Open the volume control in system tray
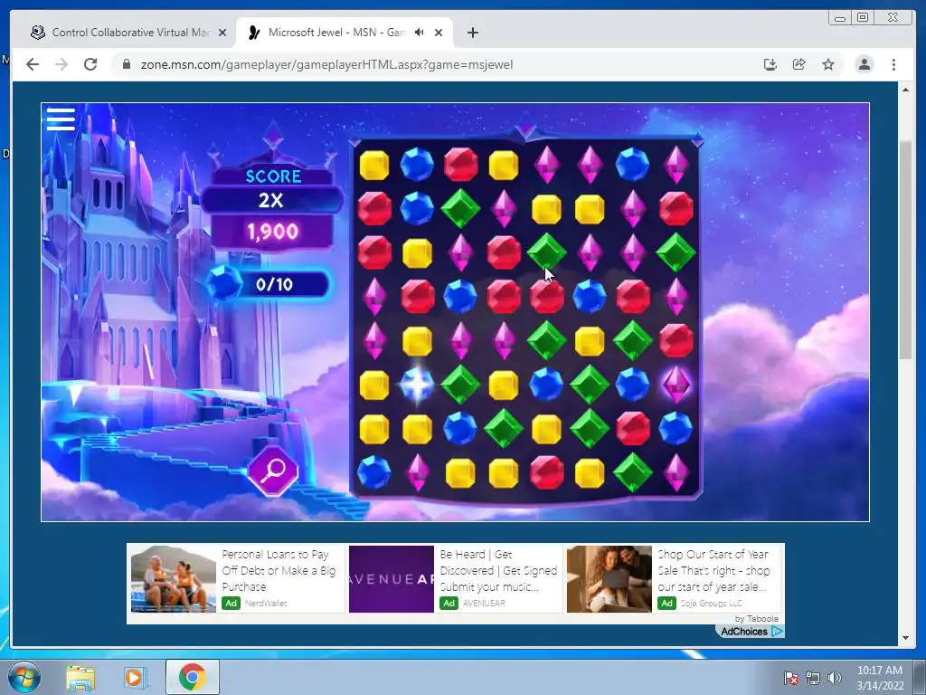The height and width of the screenshot is (695, 926). [834, 678]
